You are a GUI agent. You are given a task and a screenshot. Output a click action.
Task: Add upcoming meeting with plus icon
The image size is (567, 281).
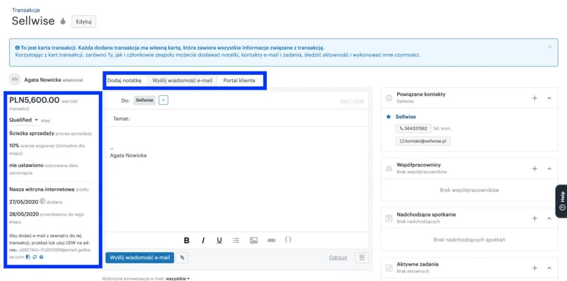point(535,218)
